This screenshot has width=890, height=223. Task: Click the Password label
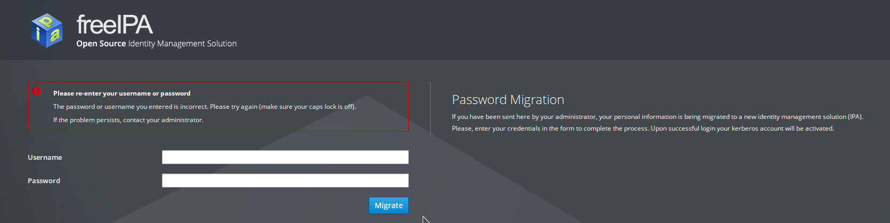(44, 181)
